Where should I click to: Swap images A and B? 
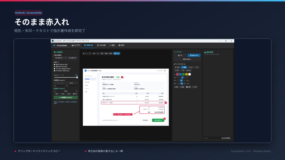66,58
